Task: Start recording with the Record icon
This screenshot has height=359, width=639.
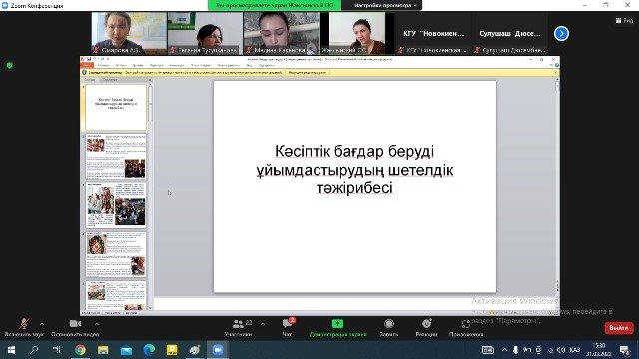Action: [x=389, y=323]
